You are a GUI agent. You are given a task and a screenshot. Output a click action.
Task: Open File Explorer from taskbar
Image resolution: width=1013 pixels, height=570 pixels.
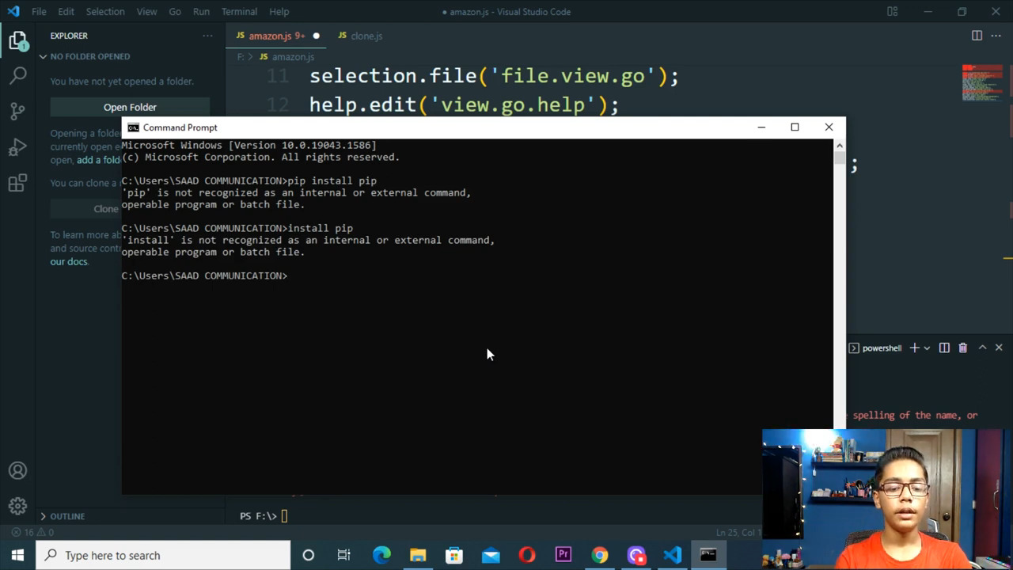coord(418,555)
